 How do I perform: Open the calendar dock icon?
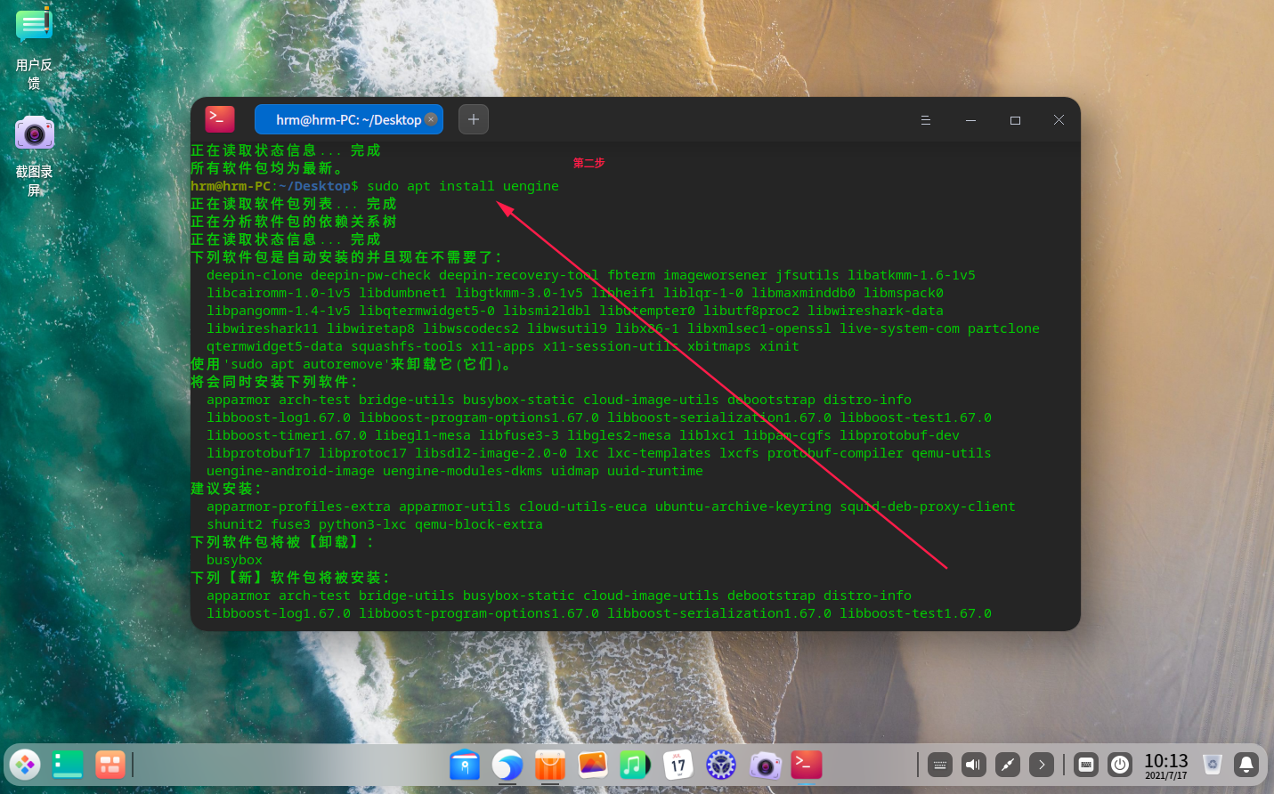(678, 765)
